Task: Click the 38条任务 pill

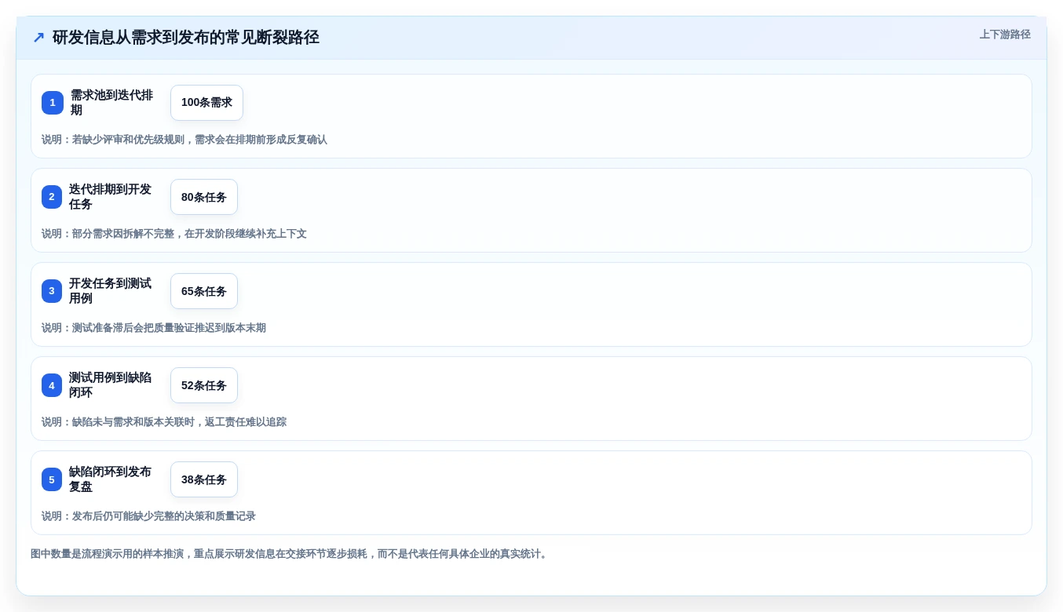Action: [204, 479]
